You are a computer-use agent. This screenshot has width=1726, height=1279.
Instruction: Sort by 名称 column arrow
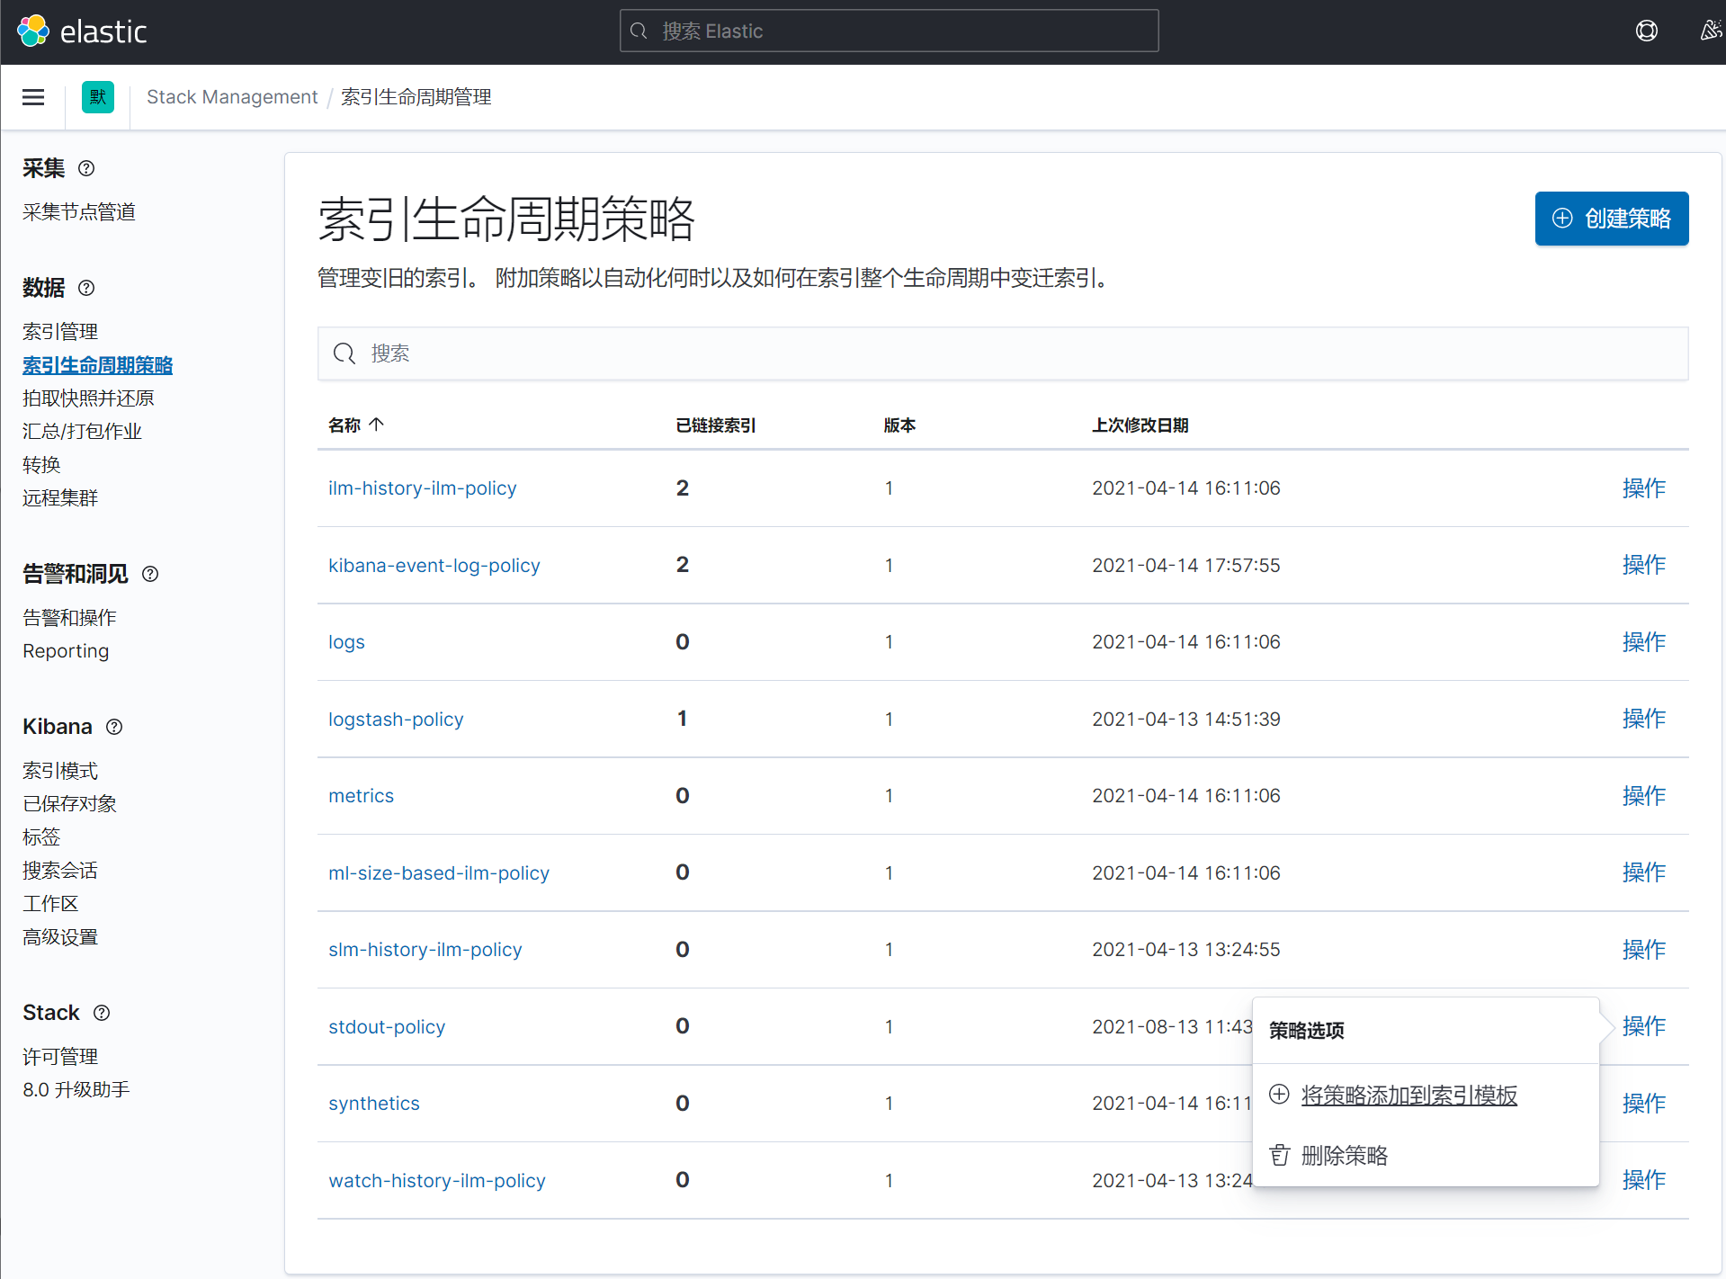pos(377,425)
